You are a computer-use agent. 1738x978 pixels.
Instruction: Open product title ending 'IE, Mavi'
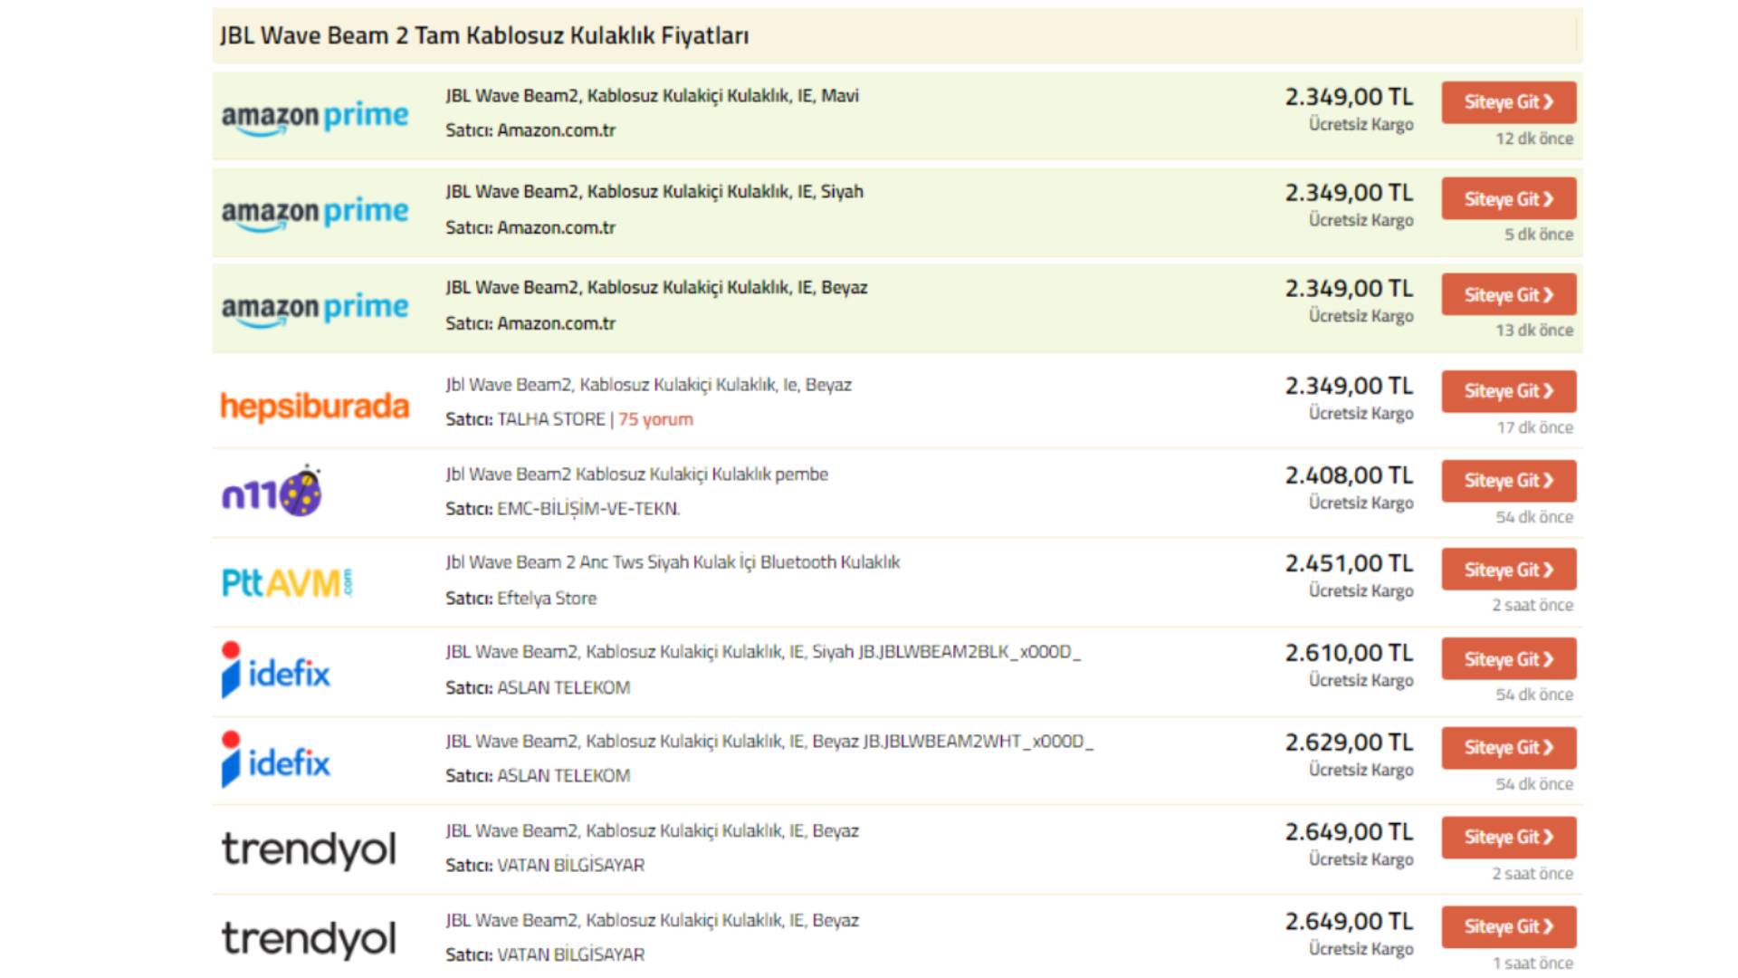(x=652, y=96)
